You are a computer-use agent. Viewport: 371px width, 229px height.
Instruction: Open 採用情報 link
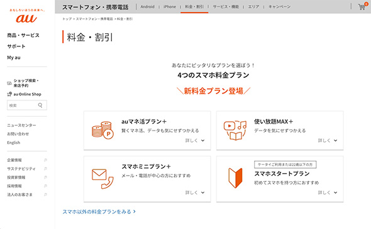click(x=14, y=186)
